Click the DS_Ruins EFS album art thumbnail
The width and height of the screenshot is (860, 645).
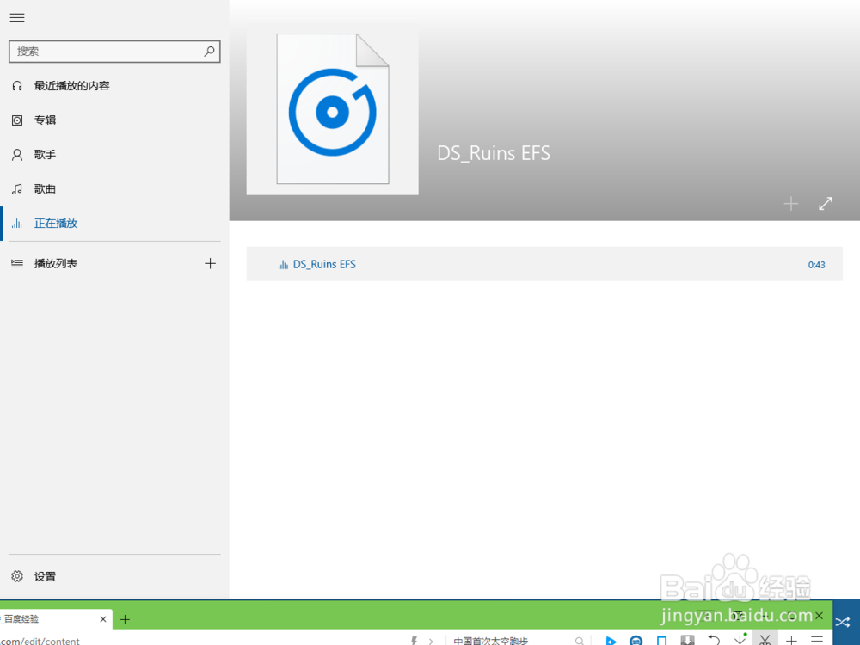332,108
